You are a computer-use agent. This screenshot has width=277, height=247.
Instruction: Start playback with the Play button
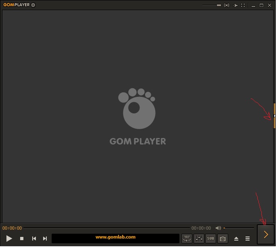pos(9,239)
